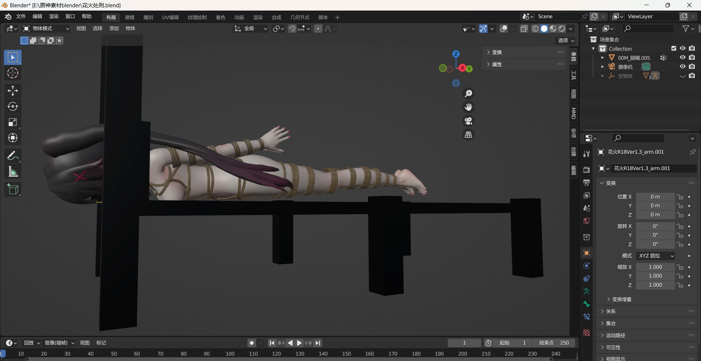The width and height of the screenshot is (701, 361).
Task: Open the Scene properties tab icon
Action: [586, 208]
